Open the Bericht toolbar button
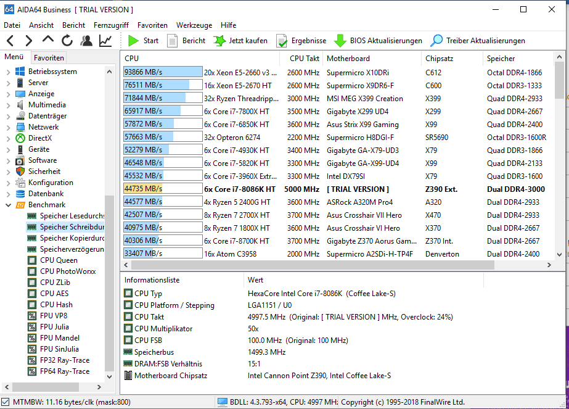Screen dimensions: 569x409 (187, 41)
